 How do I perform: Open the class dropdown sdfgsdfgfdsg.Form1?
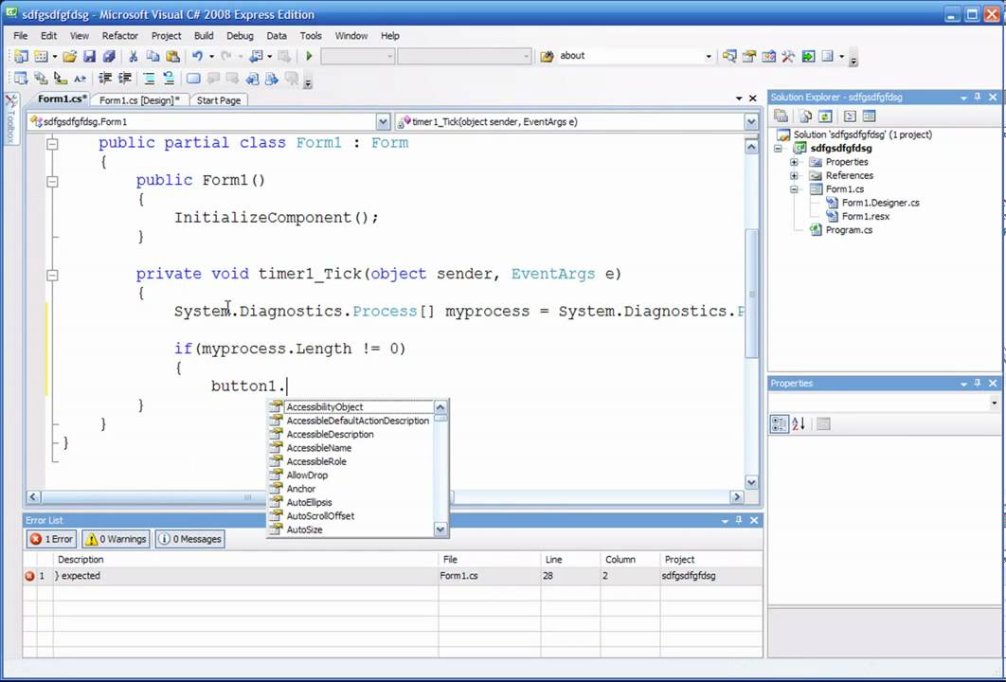[383, 122]
